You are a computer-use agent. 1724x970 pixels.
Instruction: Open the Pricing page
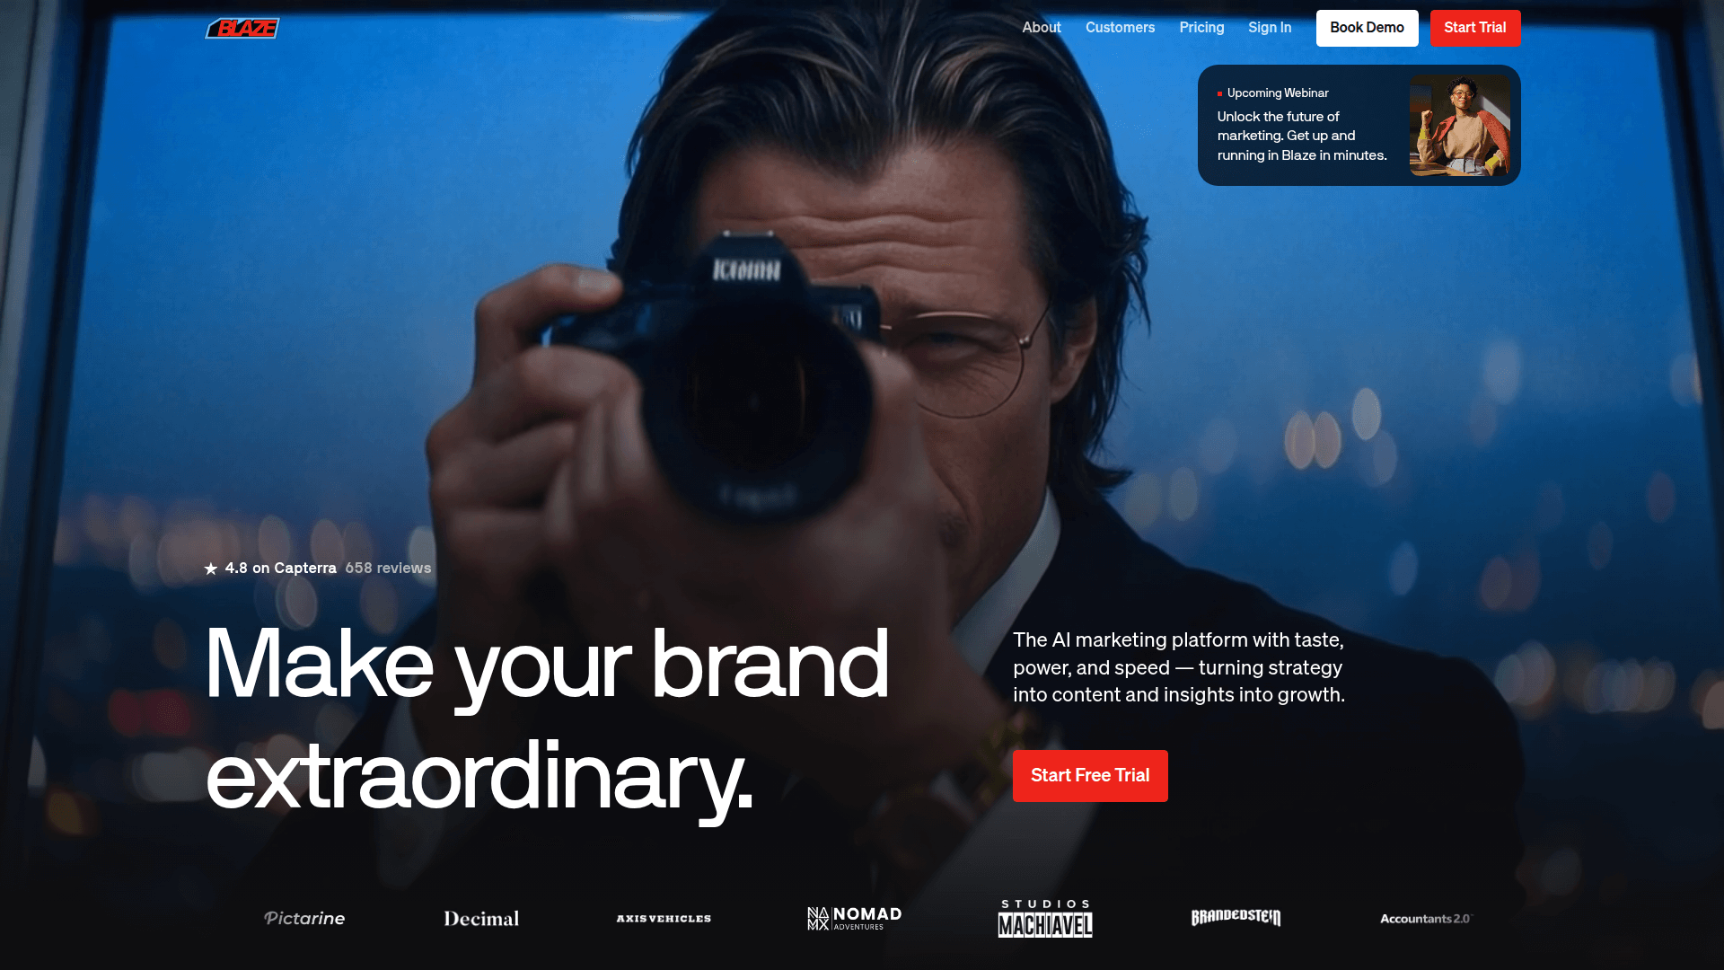1201,28
